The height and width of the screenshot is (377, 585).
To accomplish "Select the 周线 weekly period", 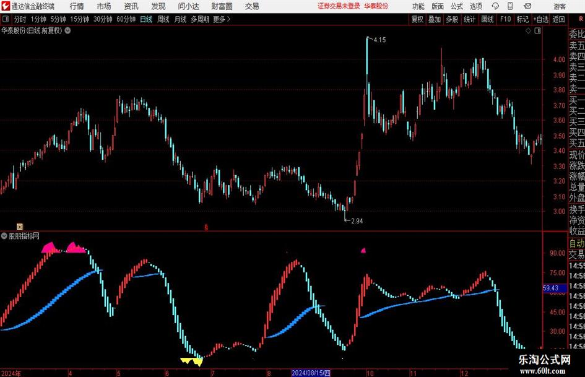I will 163,19.
